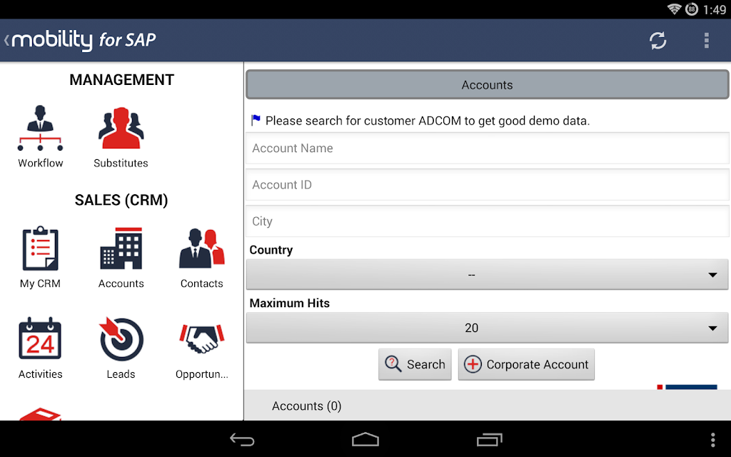Tap the refresh sync icon in header
Viewport: 731px width, 457px height.
tap(657, 41)
